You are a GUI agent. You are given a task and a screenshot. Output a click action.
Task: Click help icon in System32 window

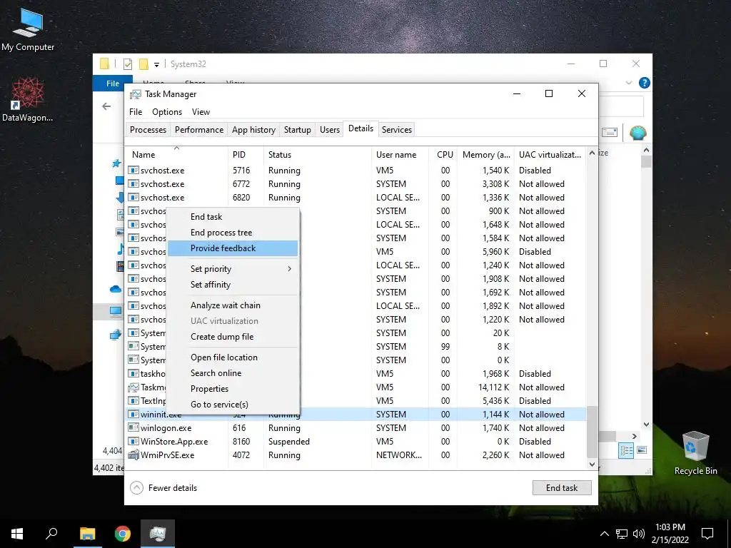[x=645, y=83]
